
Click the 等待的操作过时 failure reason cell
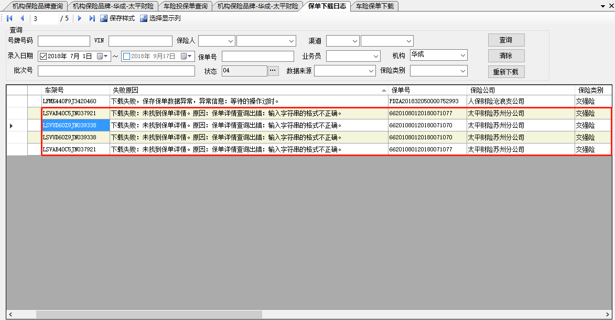point(249,101)
